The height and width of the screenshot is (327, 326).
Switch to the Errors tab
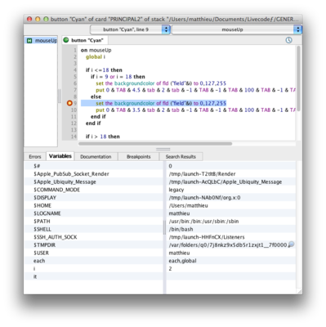[35, 157]
